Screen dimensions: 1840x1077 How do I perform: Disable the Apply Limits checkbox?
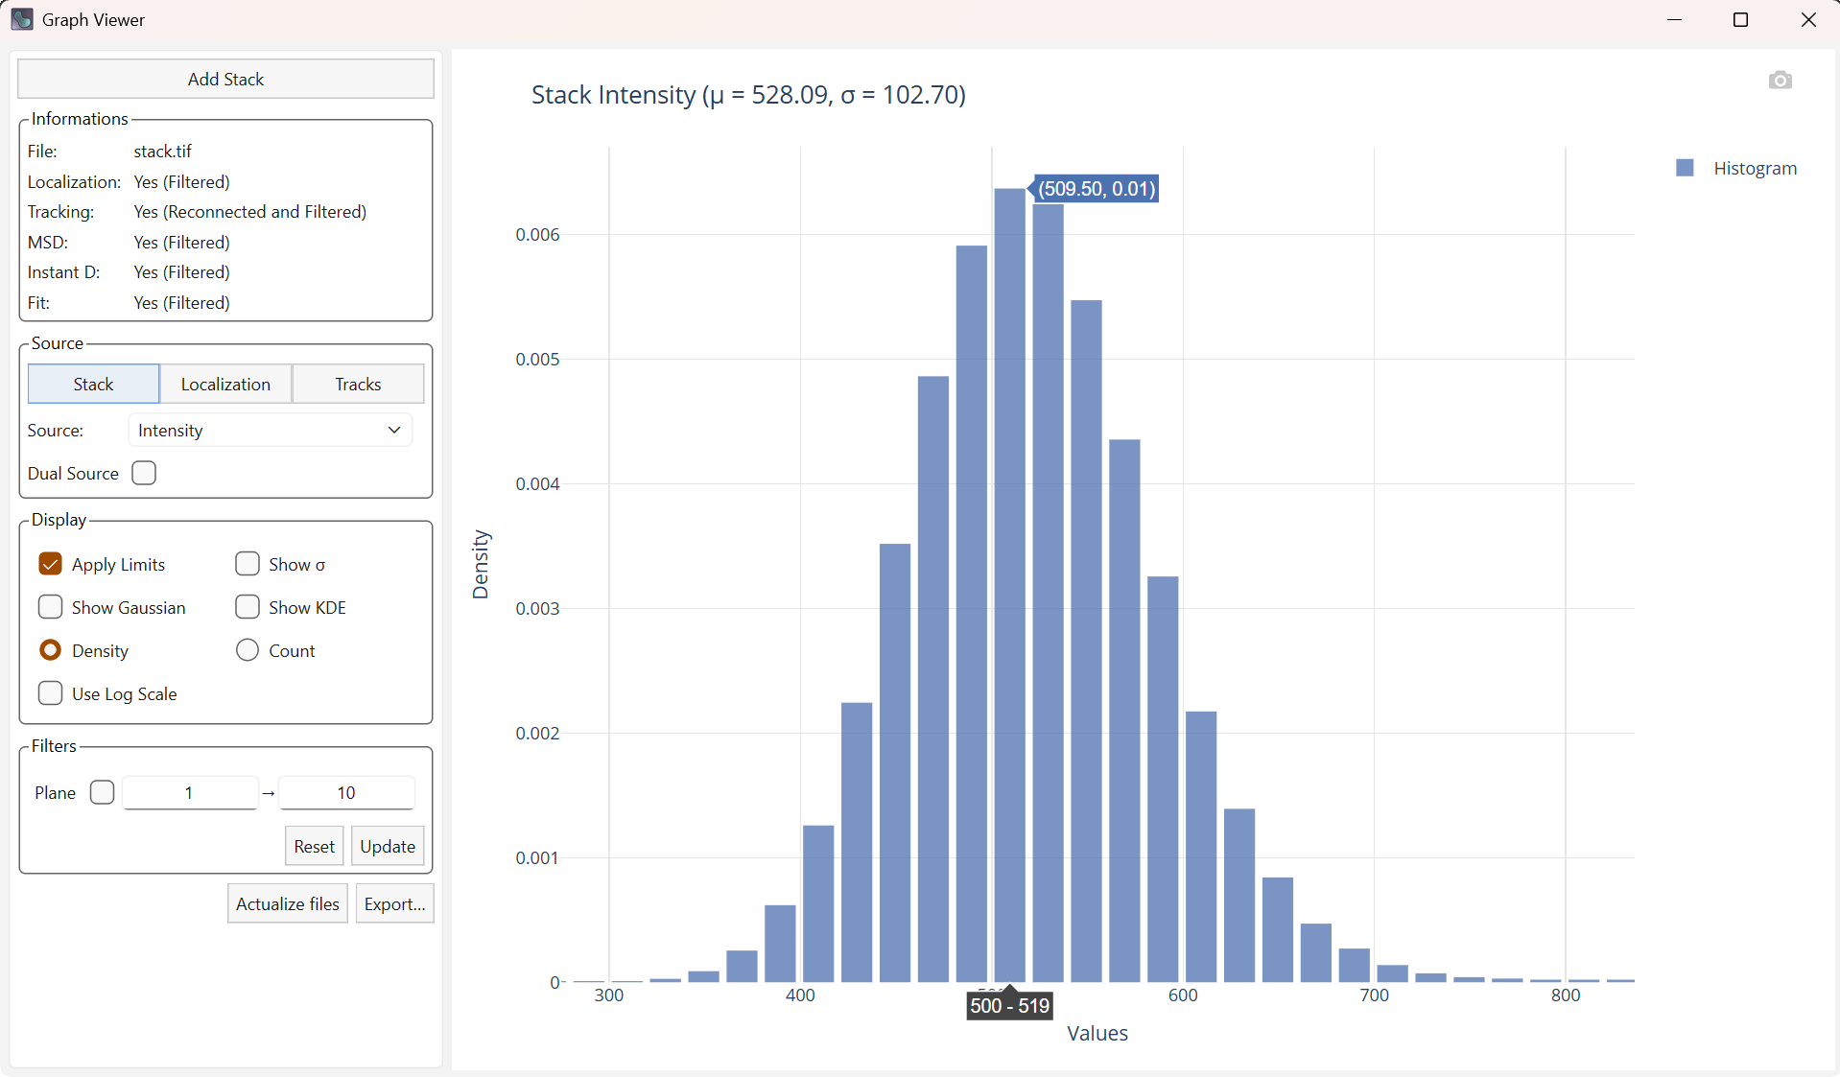click(x=50, y=564)
